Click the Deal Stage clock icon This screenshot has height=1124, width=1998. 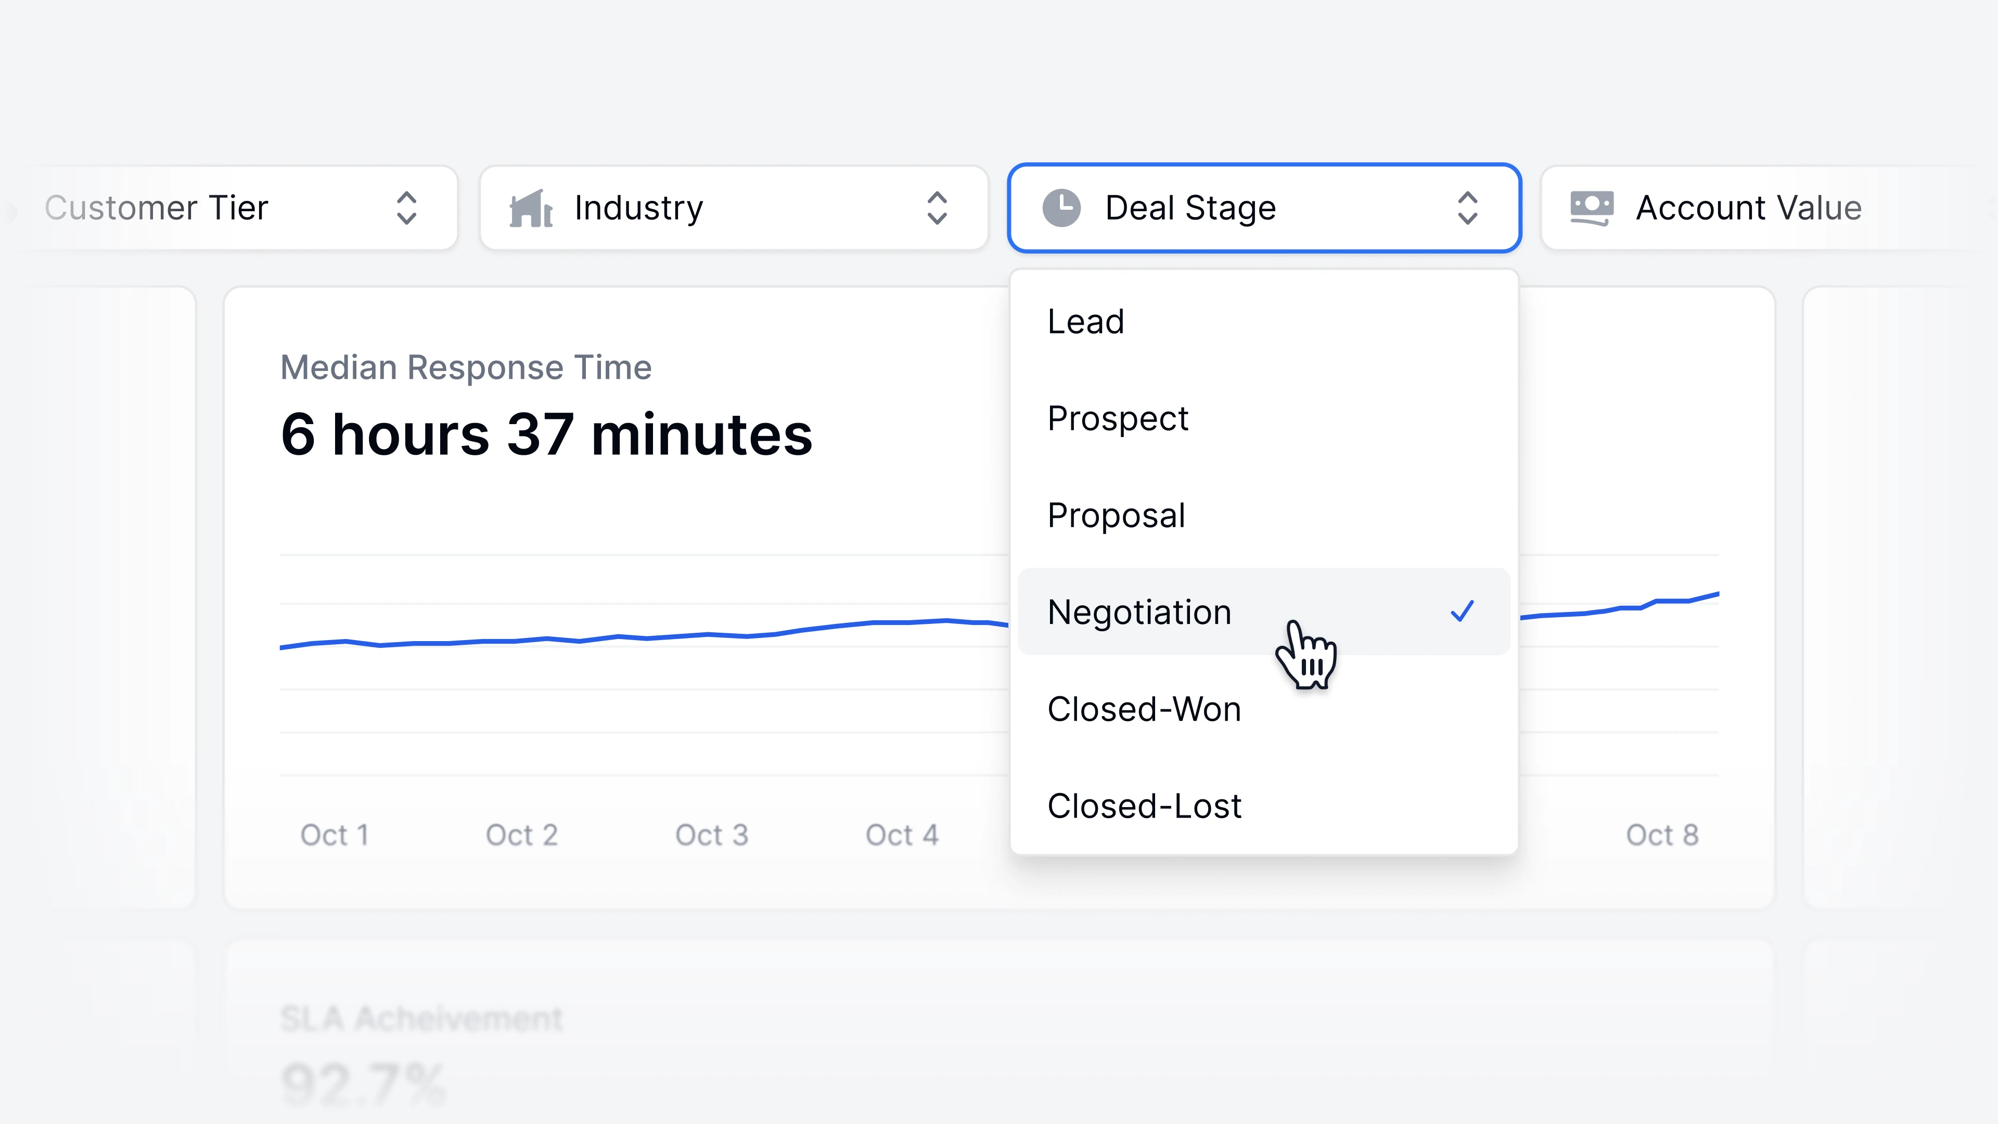[1061, 208]
